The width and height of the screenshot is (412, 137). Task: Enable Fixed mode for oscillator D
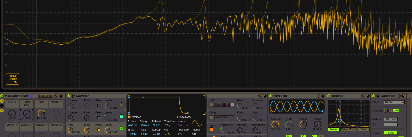[98, 105]
